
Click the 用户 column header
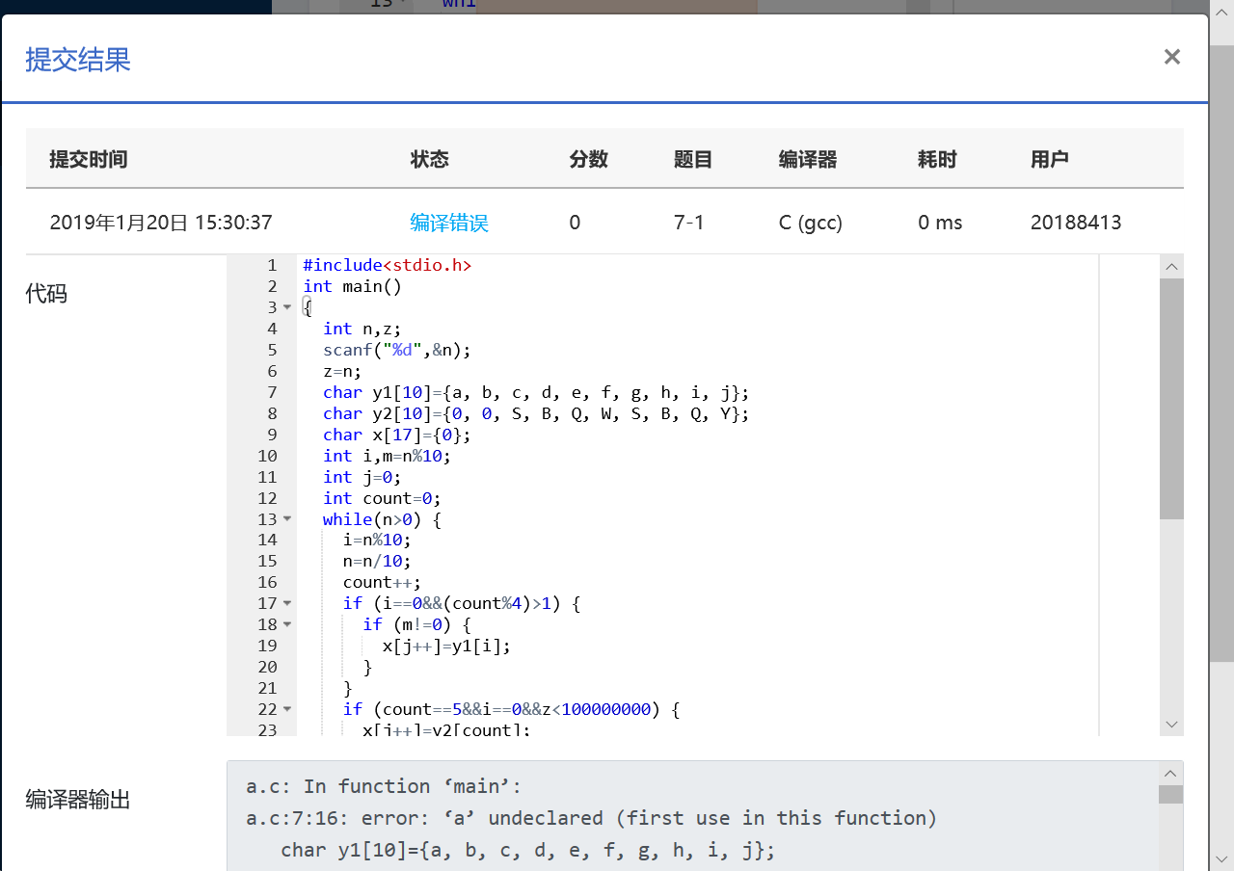point(1050,159)
